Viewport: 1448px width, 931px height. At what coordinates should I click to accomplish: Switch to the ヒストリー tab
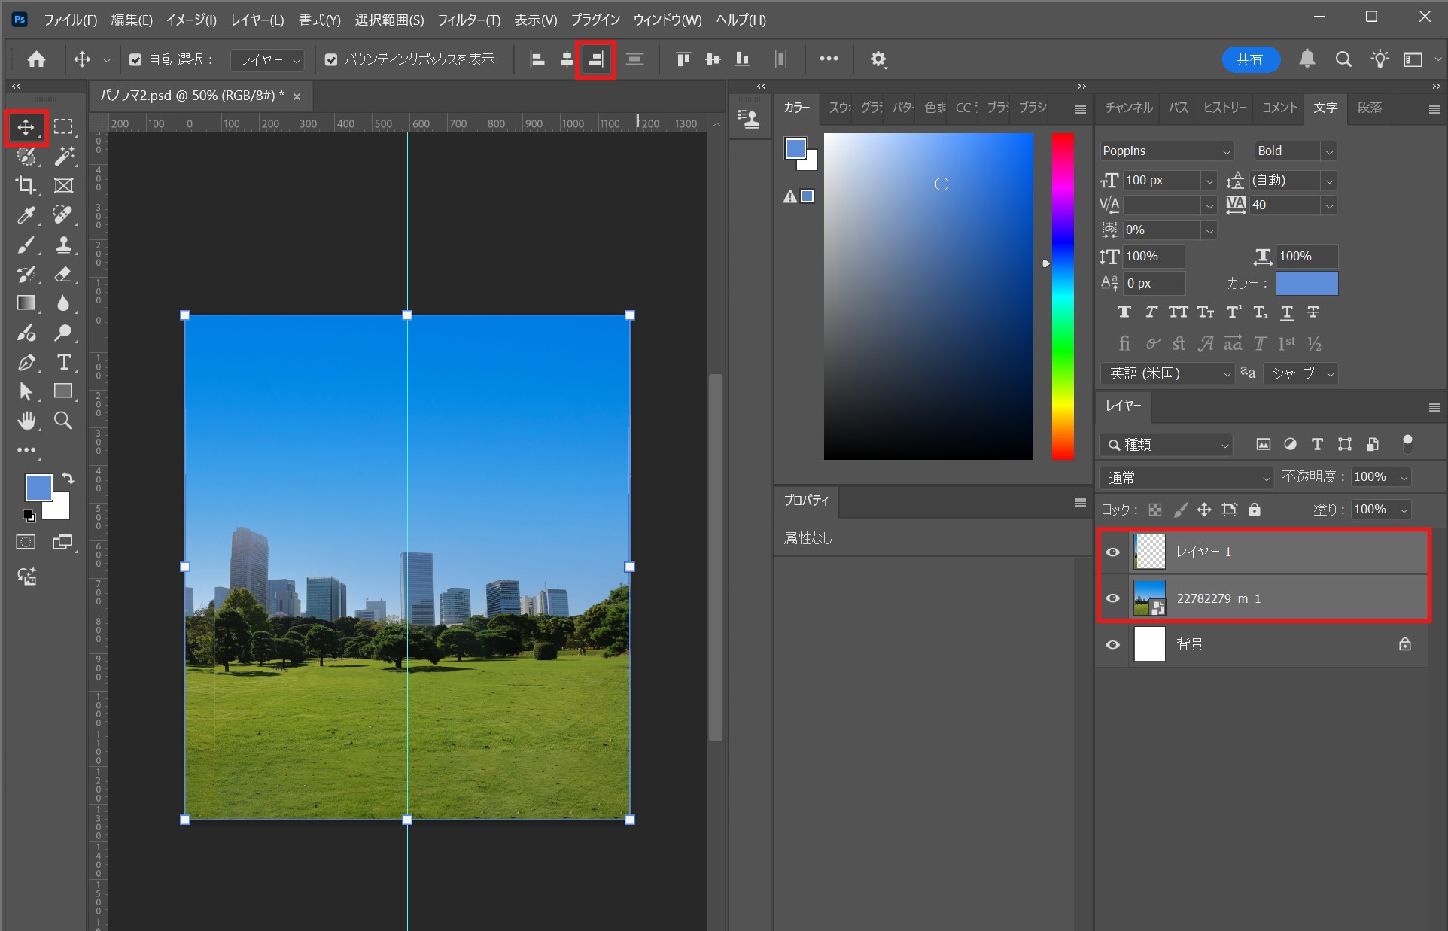click(1224, 108)
